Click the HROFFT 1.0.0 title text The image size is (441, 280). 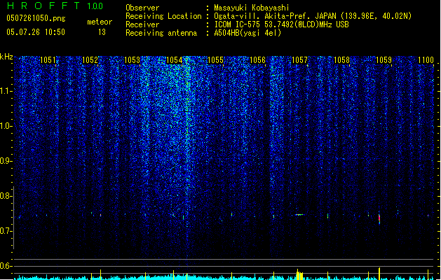point(55,6)
